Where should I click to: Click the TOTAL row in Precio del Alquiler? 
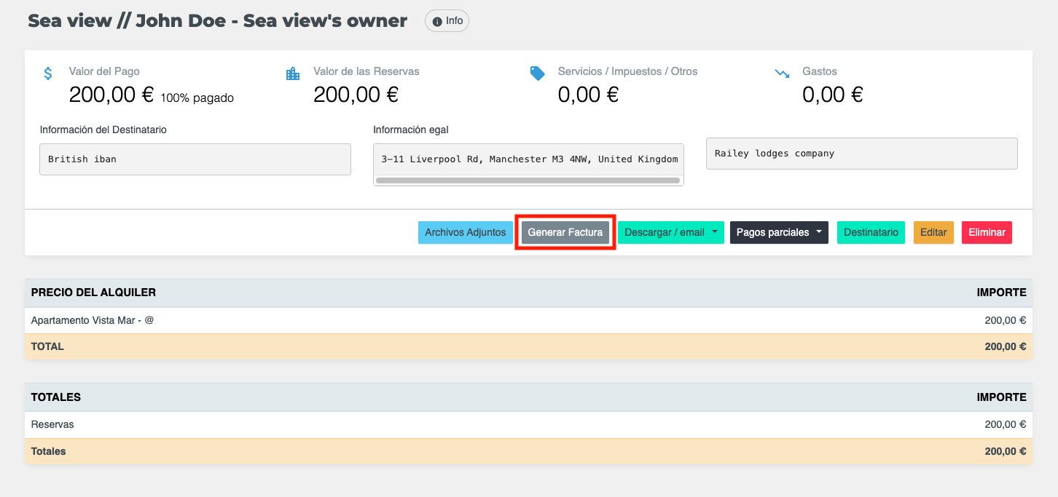[x=146, y=346]
